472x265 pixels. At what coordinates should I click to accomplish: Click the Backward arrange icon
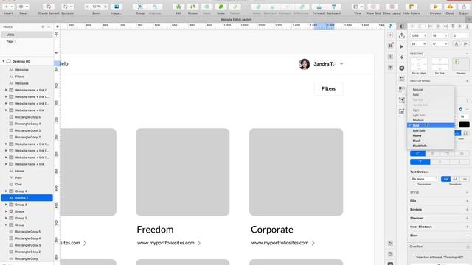click(x=333, y=7)
